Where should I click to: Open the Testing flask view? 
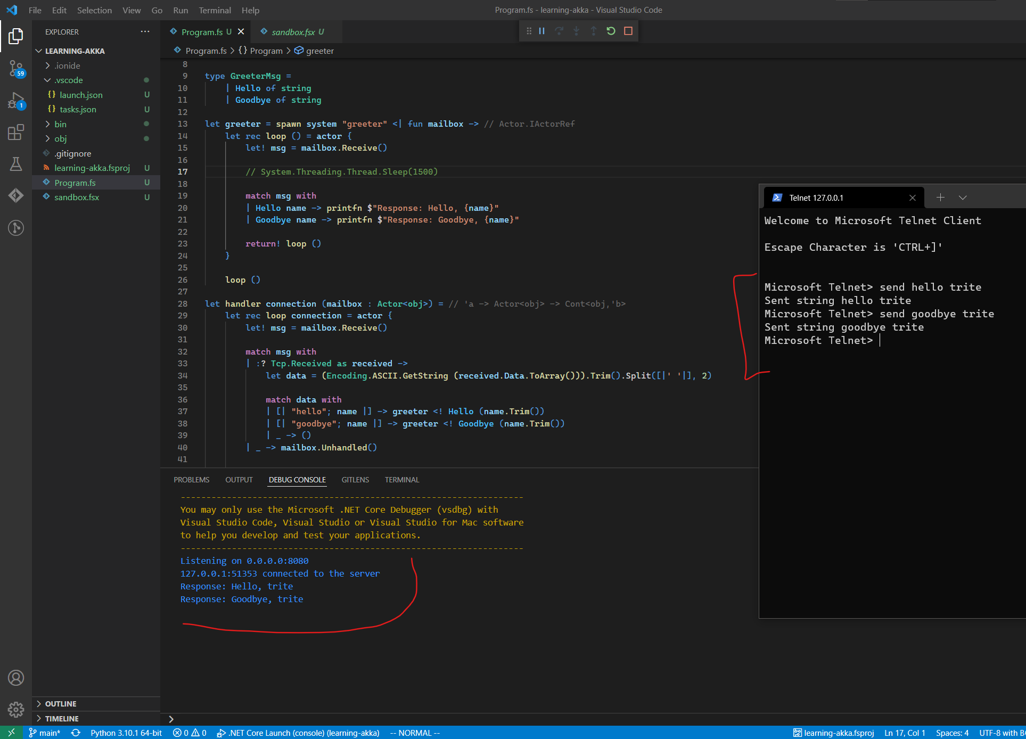(16, 164)
